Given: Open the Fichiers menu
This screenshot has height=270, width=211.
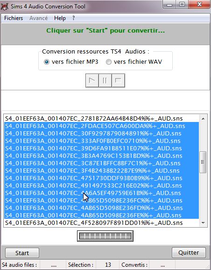Looking at the screenshot, I should 14,18.
